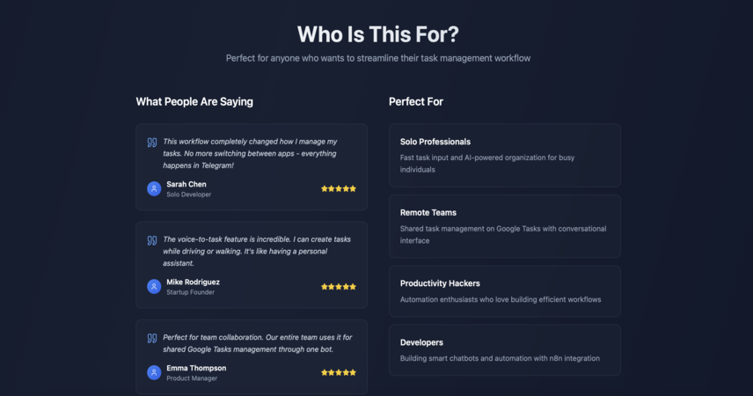
Task: Click the 'Who Is This For?' heading
Action: pyautogui.click(x=378, y=34)
